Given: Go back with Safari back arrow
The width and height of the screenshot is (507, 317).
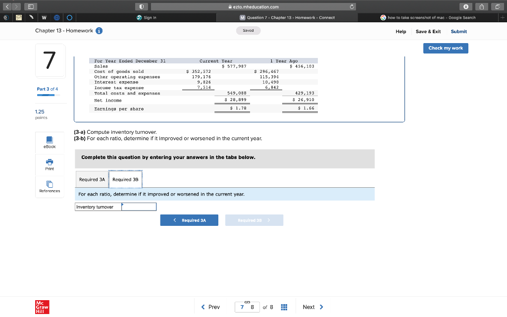Looking at the screenshot, I should (x=7, y=6).
